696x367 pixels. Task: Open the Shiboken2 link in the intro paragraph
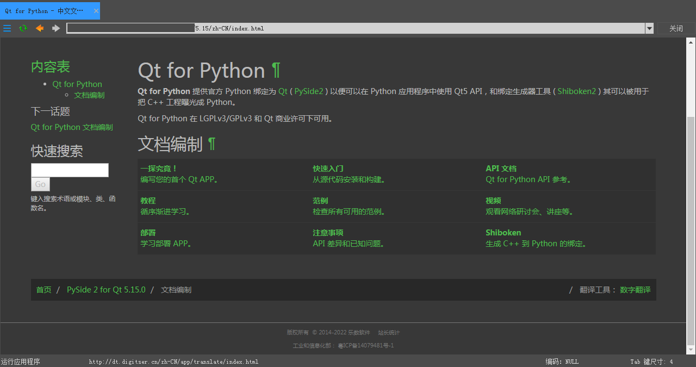(576, 91)
